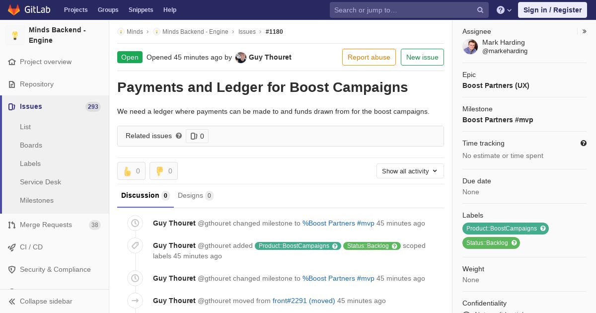Image resolution: width=596 pixels, height=313 pixels.
Task: Collapse sidebar using bottom toggle
Action: (55, 302)
